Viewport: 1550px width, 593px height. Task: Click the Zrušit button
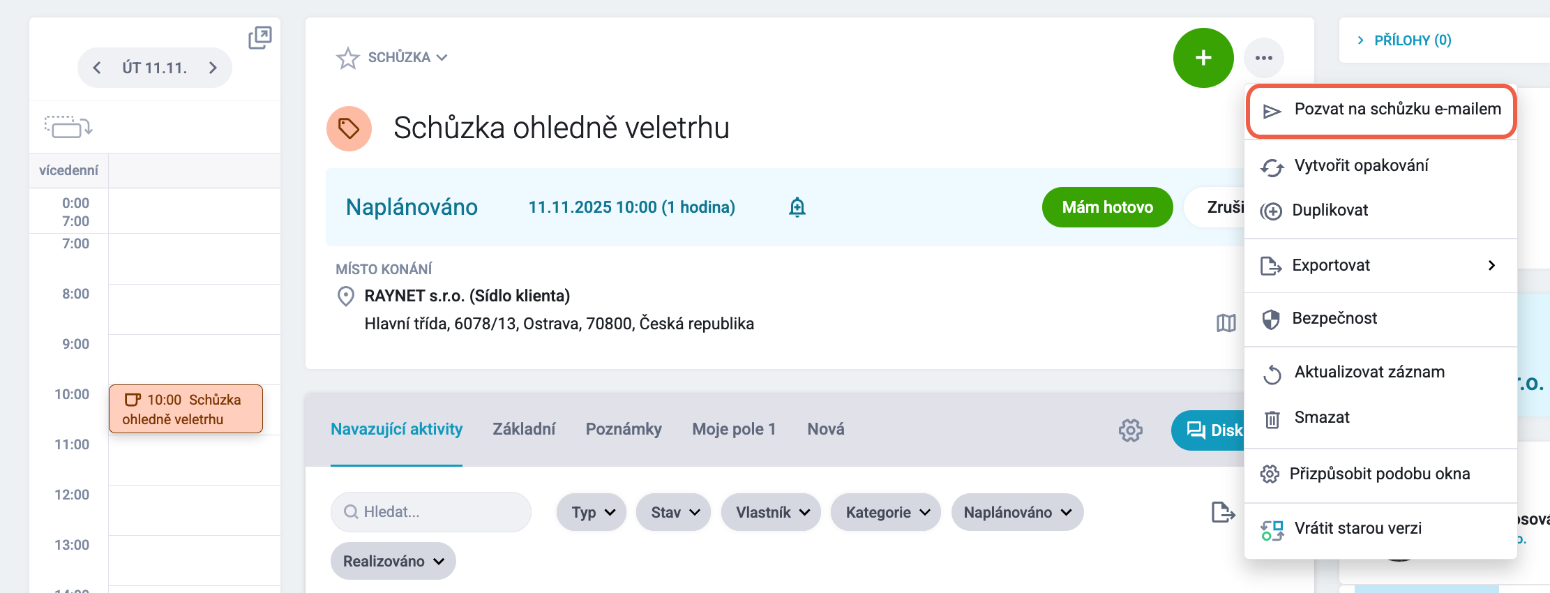click(1215, 207)
